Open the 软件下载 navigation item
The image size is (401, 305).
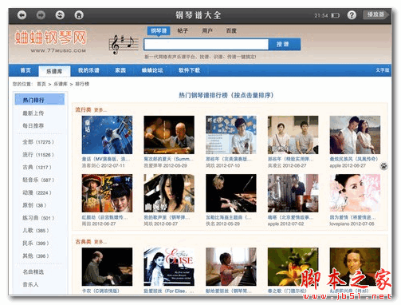(189, 70)
